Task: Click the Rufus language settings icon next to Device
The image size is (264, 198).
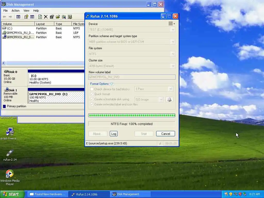Action: pos(171,23)
